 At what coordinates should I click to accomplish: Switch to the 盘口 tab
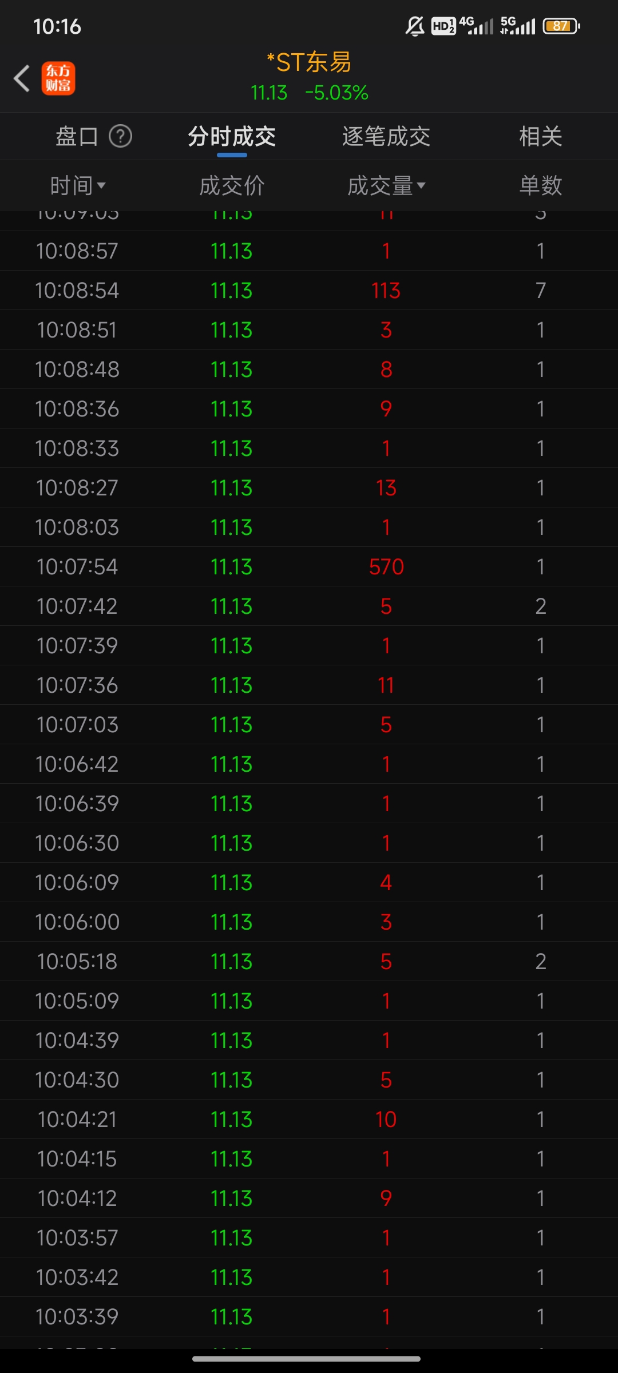click(x=77, y=136)
